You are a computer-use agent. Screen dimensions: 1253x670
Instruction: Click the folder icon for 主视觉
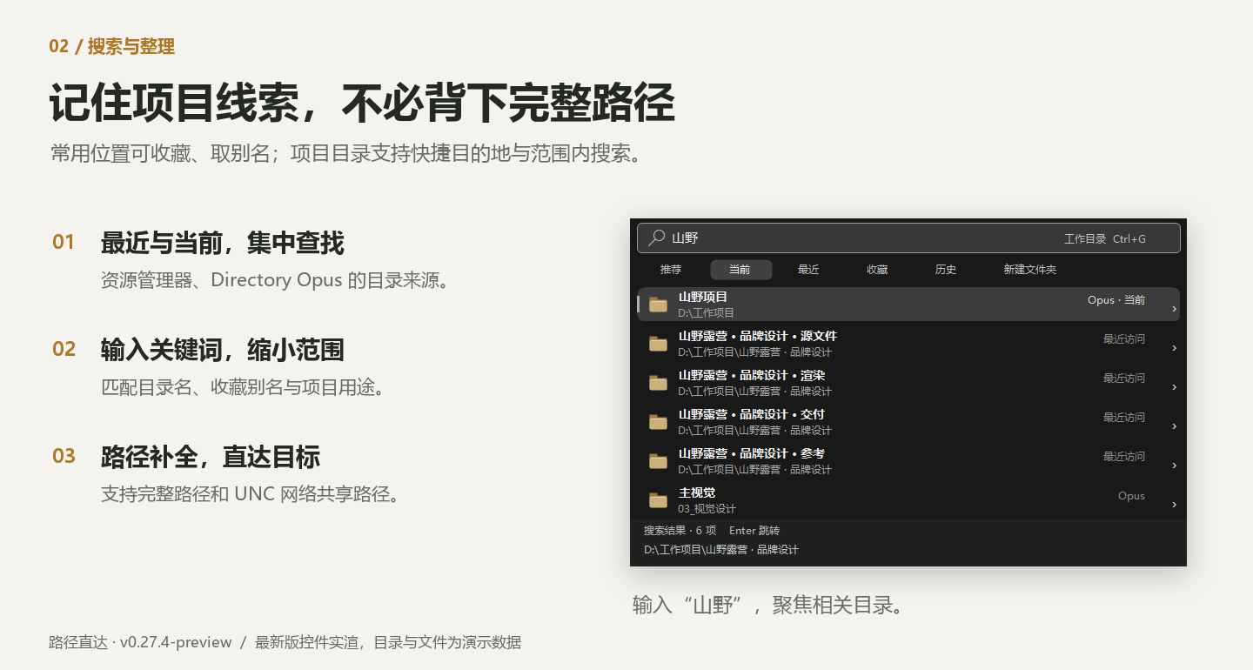659,500
